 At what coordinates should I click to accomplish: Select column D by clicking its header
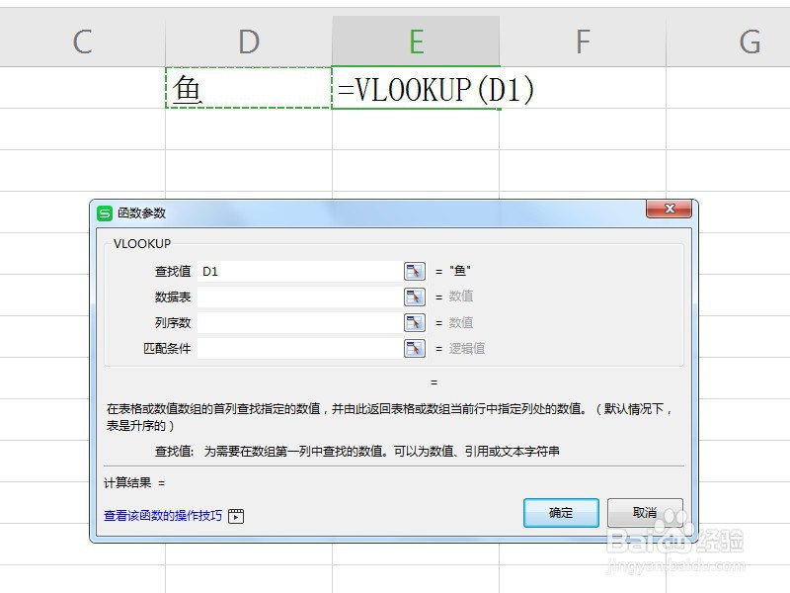pos(248,41)
